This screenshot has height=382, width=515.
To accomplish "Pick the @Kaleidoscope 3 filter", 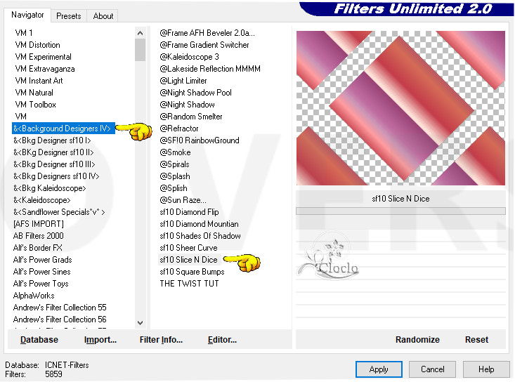I will [x=189, y=57].
